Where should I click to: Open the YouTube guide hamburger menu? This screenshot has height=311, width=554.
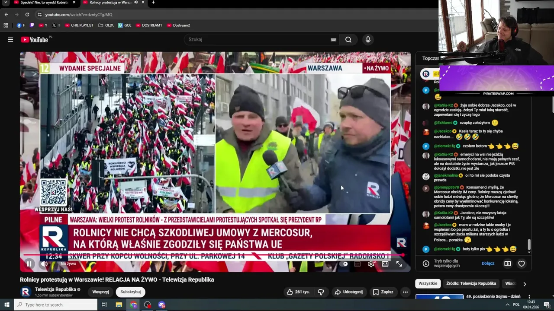tap(10, 40)
